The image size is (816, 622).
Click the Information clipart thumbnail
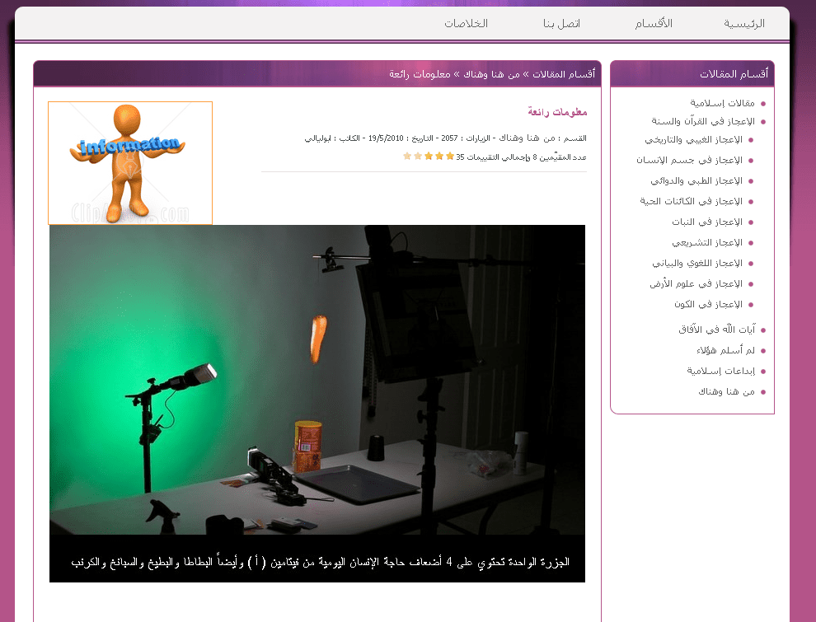129,162
